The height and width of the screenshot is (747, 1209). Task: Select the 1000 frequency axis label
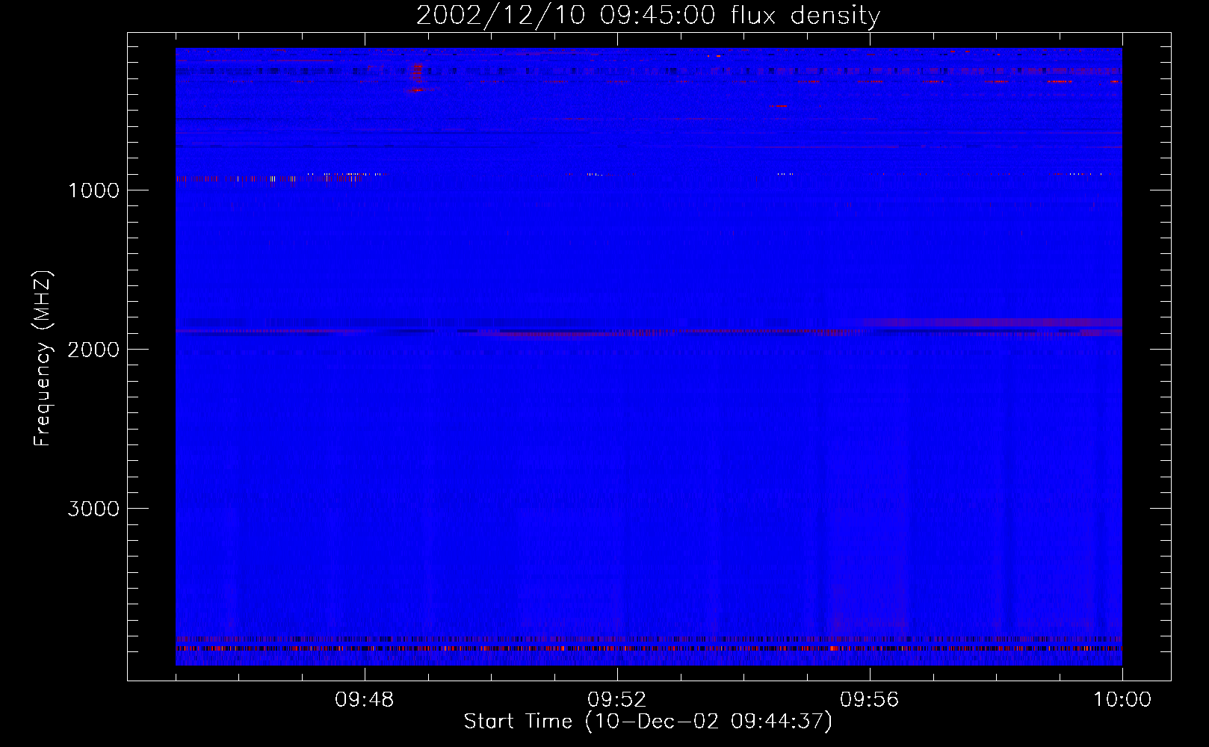(93, 190)
